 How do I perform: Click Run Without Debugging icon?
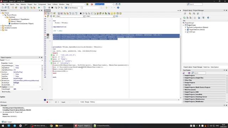pyautogui.click(x=44, y=7)
